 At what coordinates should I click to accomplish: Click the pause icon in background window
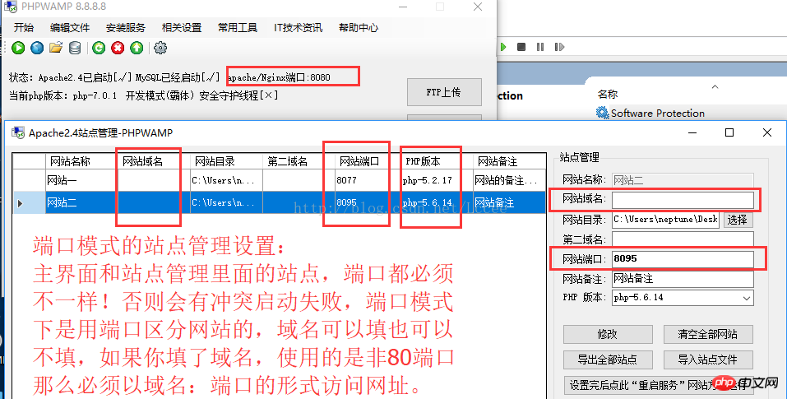pos(540,47)
